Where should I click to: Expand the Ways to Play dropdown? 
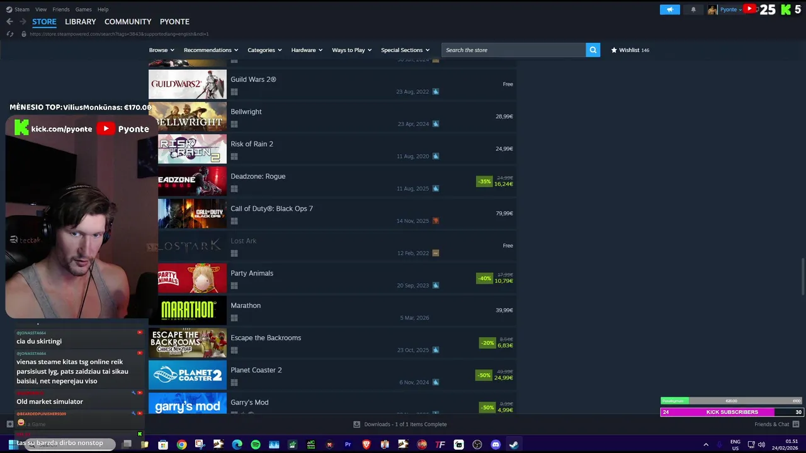tap(352, 50)
